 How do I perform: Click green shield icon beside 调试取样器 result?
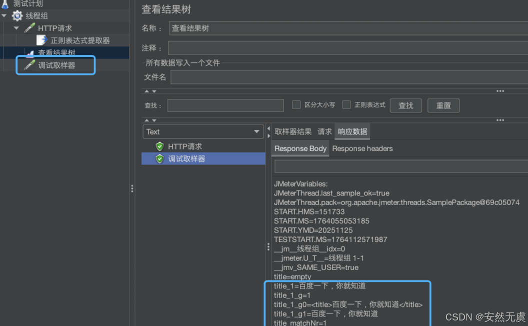[159, 158]
